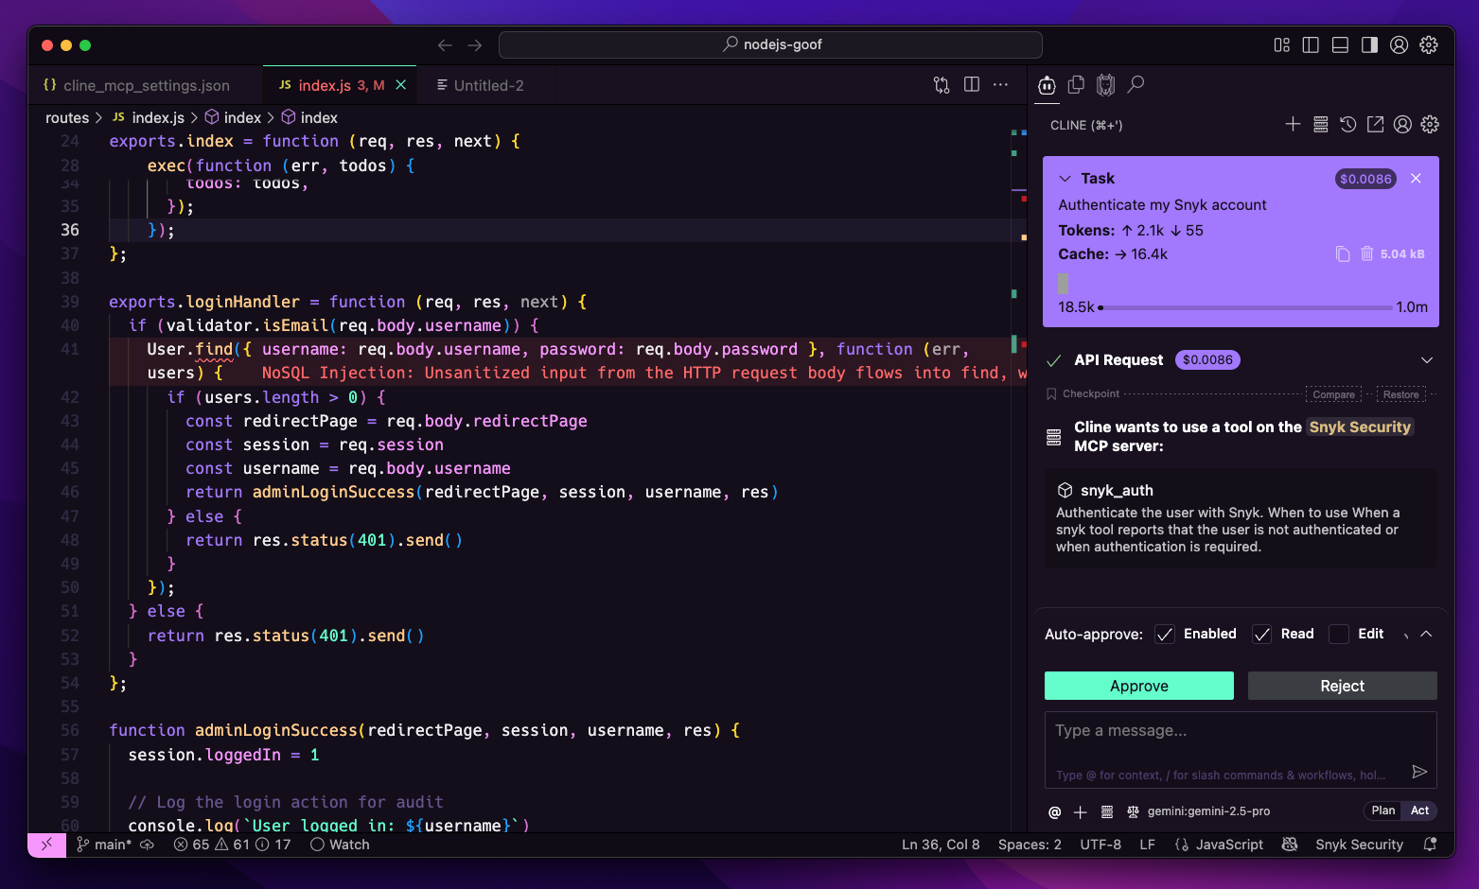Open the Untitled-2 editor tab
The height and width of the screenshot is (889, 1479).
[x=488, y=85]
